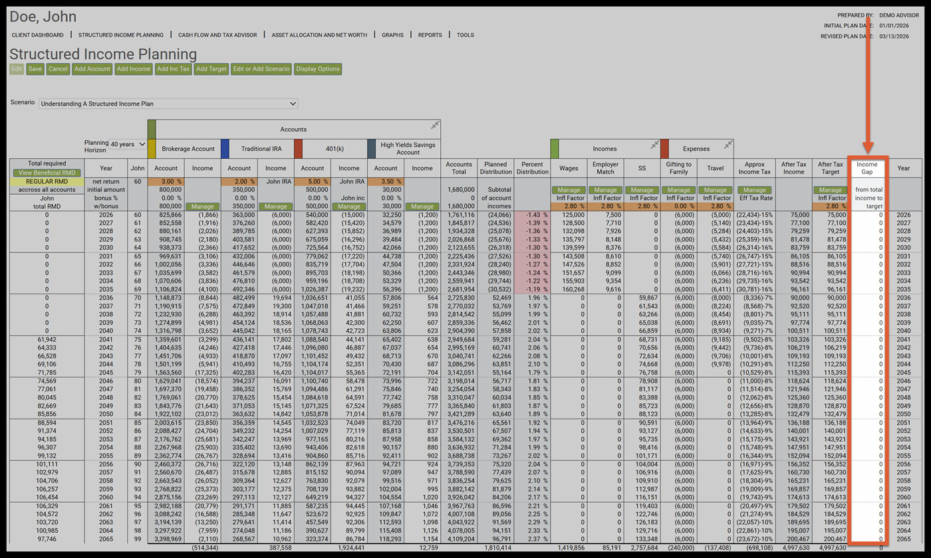
Task: Edit Travel inflation factor 2.80 %
Action: [x=716, y=207]
